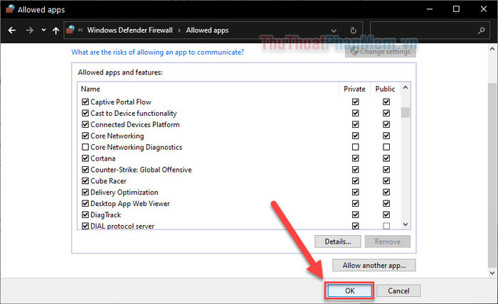
Task: Confirm changes with OK button
Action: (350, 291)
